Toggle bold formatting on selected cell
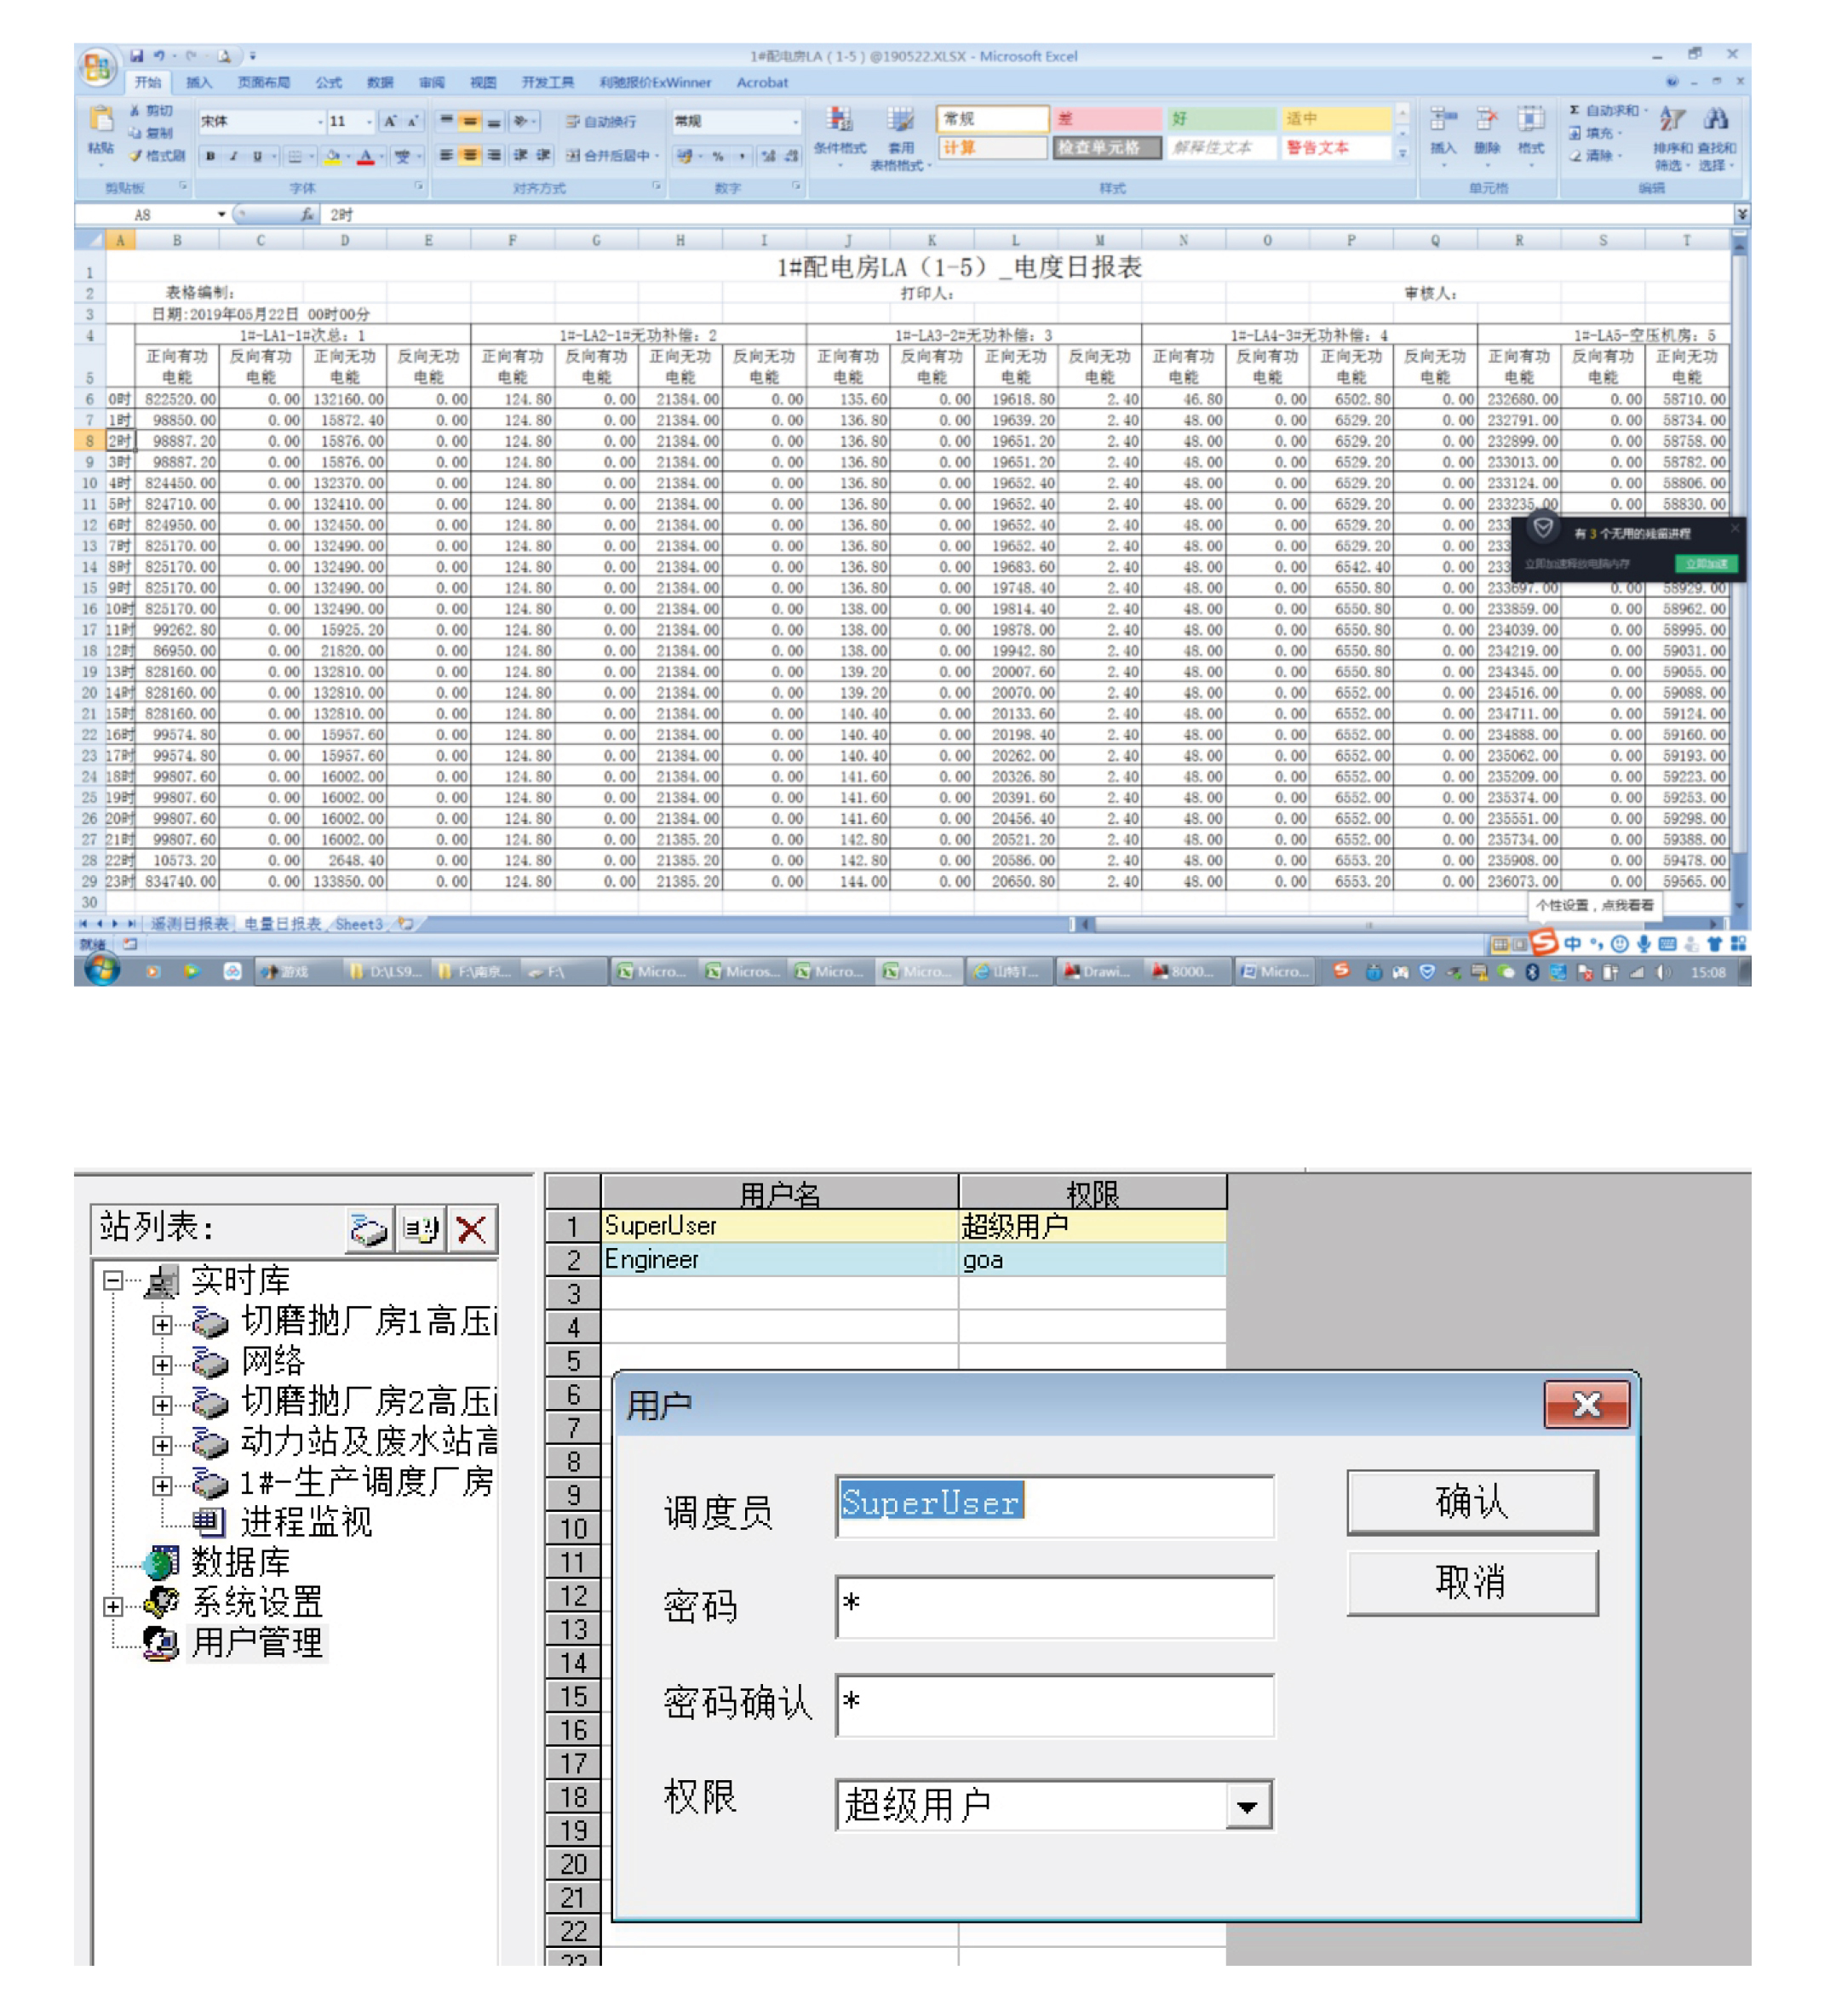Screen dimensions: 1830x2016 click(211, 156)
